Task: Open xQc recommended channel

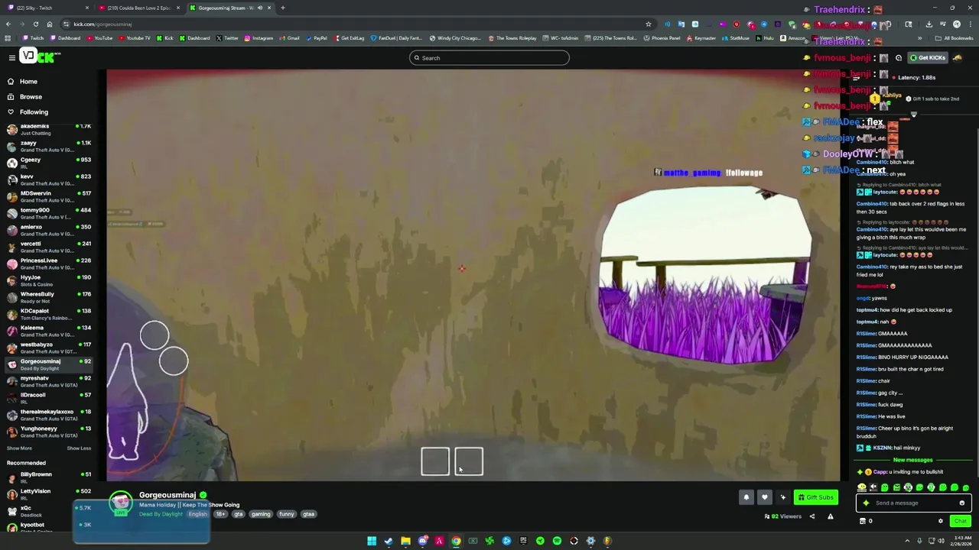Action: point(49,511)
